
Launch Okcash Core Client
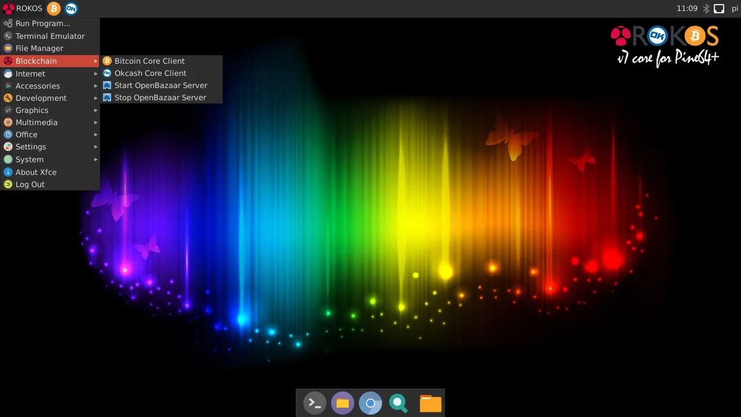click(x=161, y=73)
